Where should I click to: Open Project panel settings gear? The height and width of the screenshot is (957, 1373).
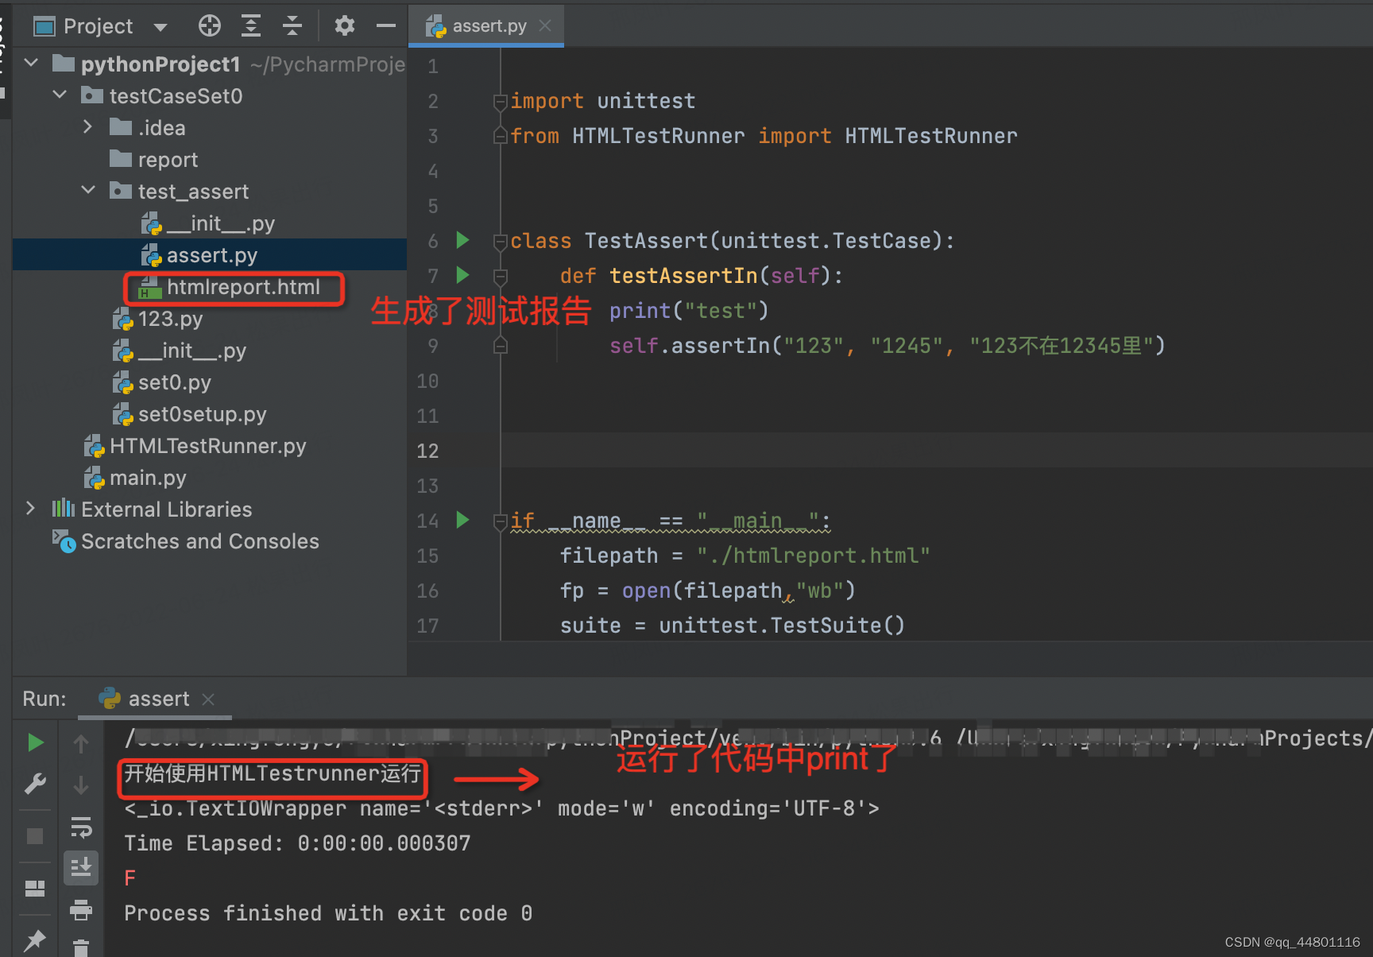coord(344,26)
